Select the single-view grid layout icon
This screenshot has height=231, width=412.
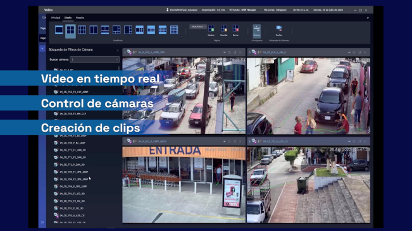pyautogui.click(x=59, y=30)
